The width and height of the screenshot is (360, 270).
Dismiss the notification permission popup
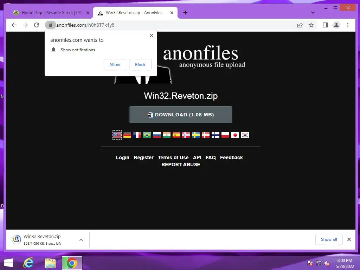[x=151, y=36]
